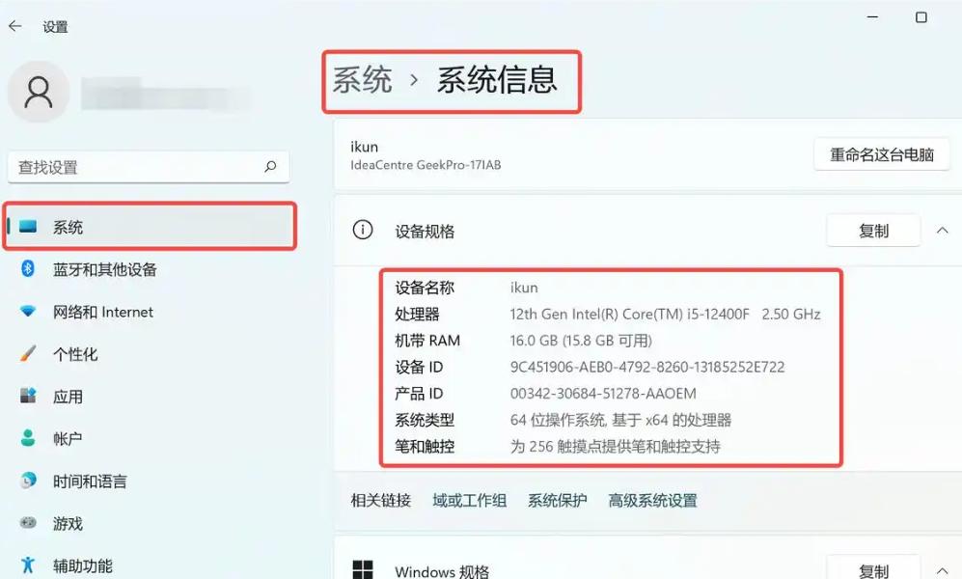
Task: Click the 处理器 label
Action: pyautogui.click(x=417, y=314)
